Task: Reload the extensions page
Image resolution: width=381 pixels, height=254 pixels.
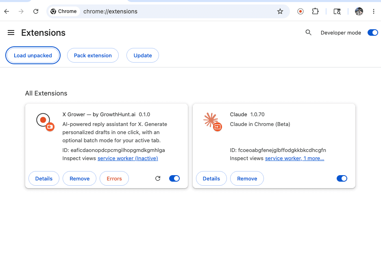Action: [x=36, y=11]
